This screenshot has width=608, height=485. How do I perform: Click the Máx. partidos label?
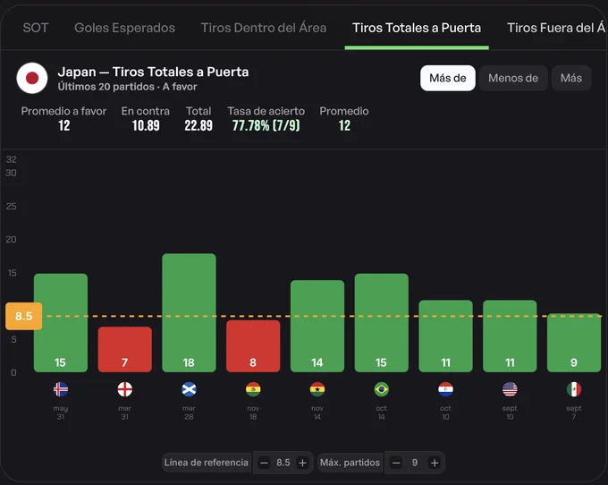tap(350, 463)
